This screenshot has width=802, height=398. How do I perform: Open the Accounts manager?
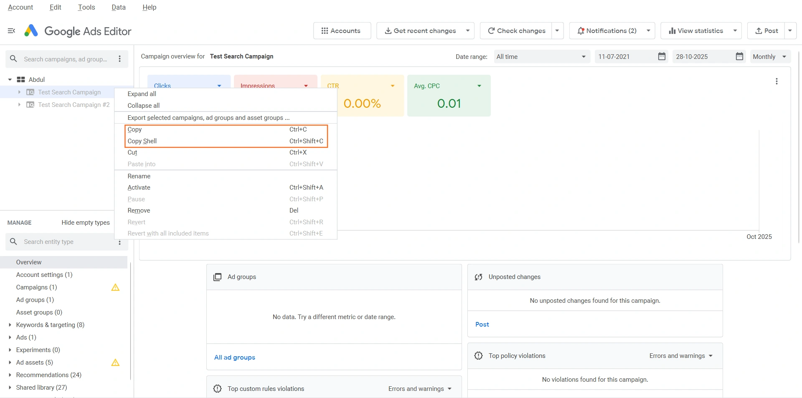coord(342,31)
